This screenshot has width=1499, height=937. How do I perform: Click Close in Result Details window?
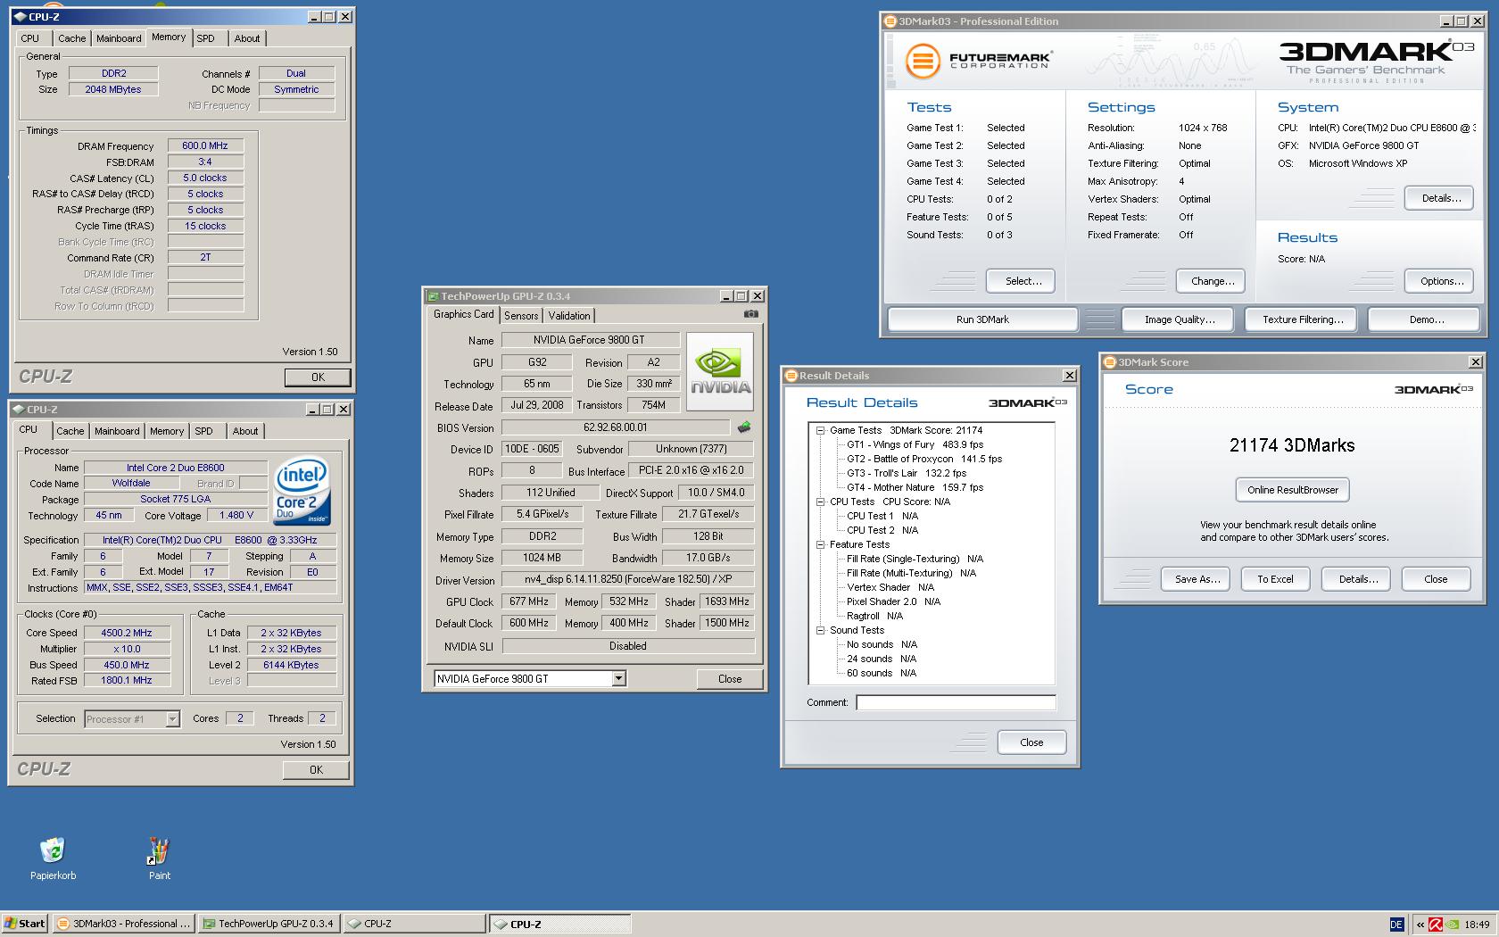point(1031,742)
